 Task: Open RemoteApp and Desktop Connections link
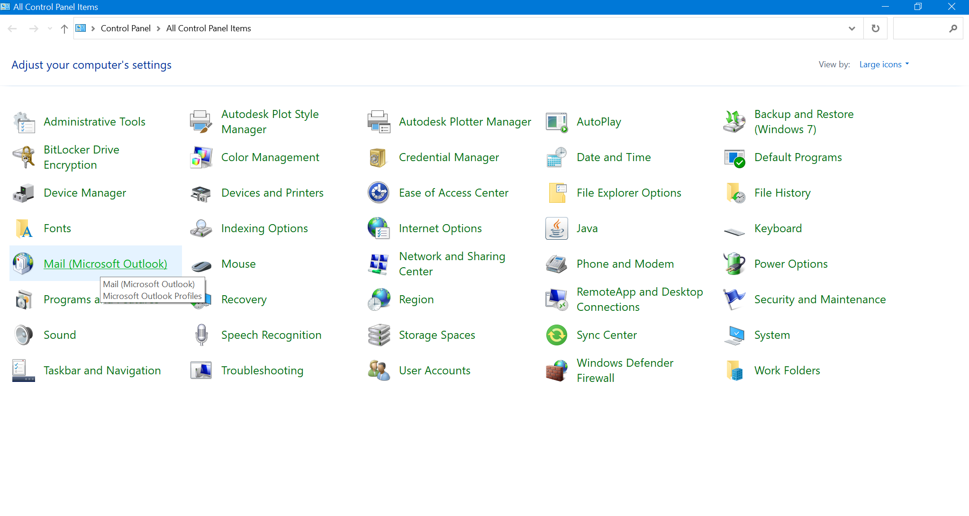pyautogui.click(x=640, y=299)
